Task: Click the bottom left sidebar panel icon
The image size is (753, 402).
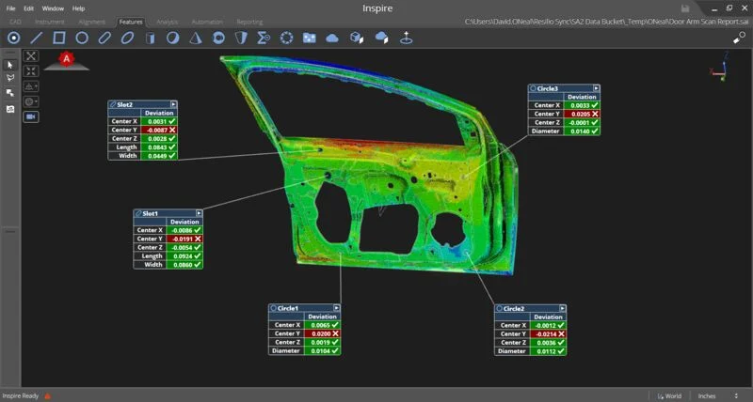Action: pos(10,109)
